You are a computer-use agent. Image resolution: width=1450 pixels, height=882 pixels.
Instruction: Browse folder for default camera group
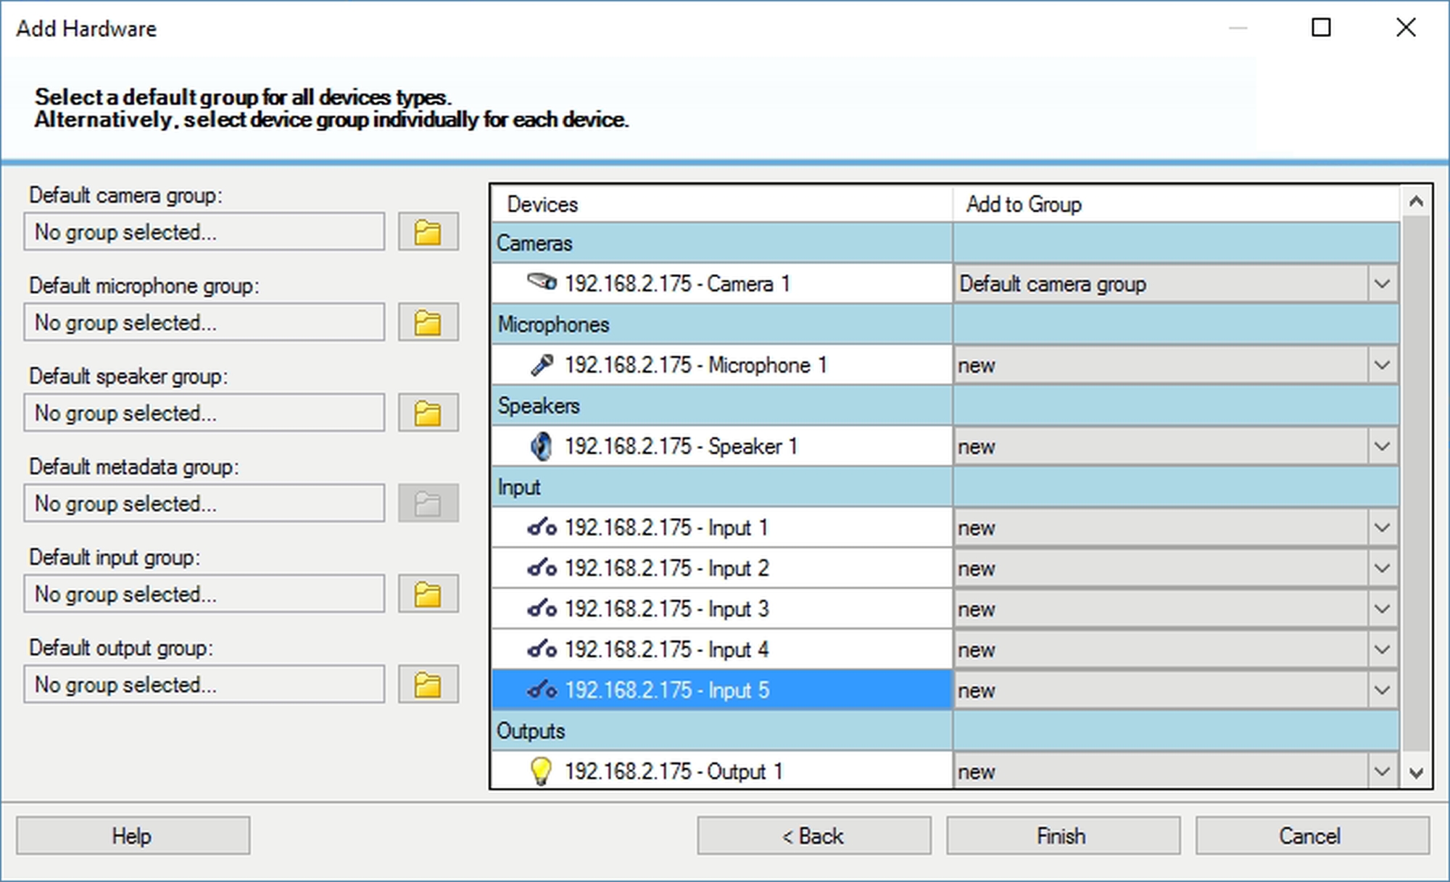click(x=428, y=232)
